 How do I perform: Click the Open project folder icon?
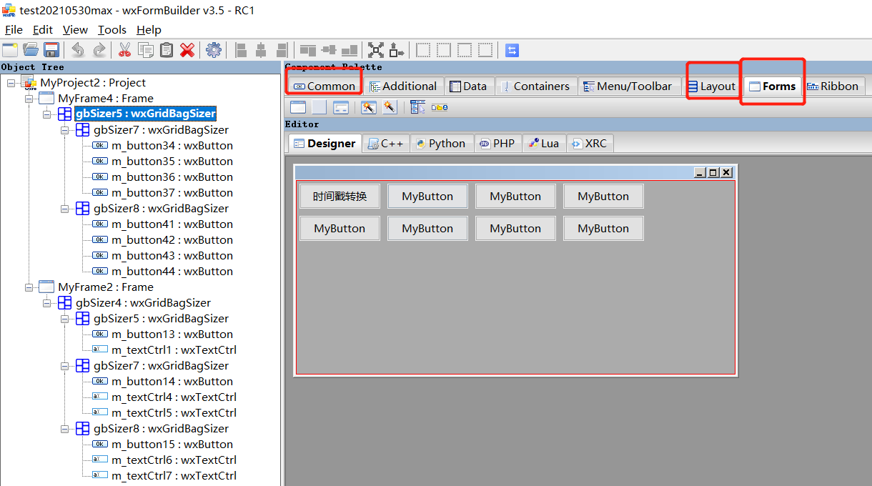point(30,50)
